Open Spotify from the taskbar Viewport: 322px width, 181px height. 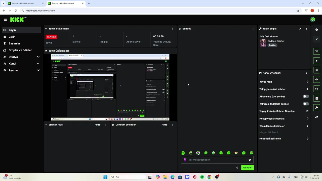coord(202,177)
